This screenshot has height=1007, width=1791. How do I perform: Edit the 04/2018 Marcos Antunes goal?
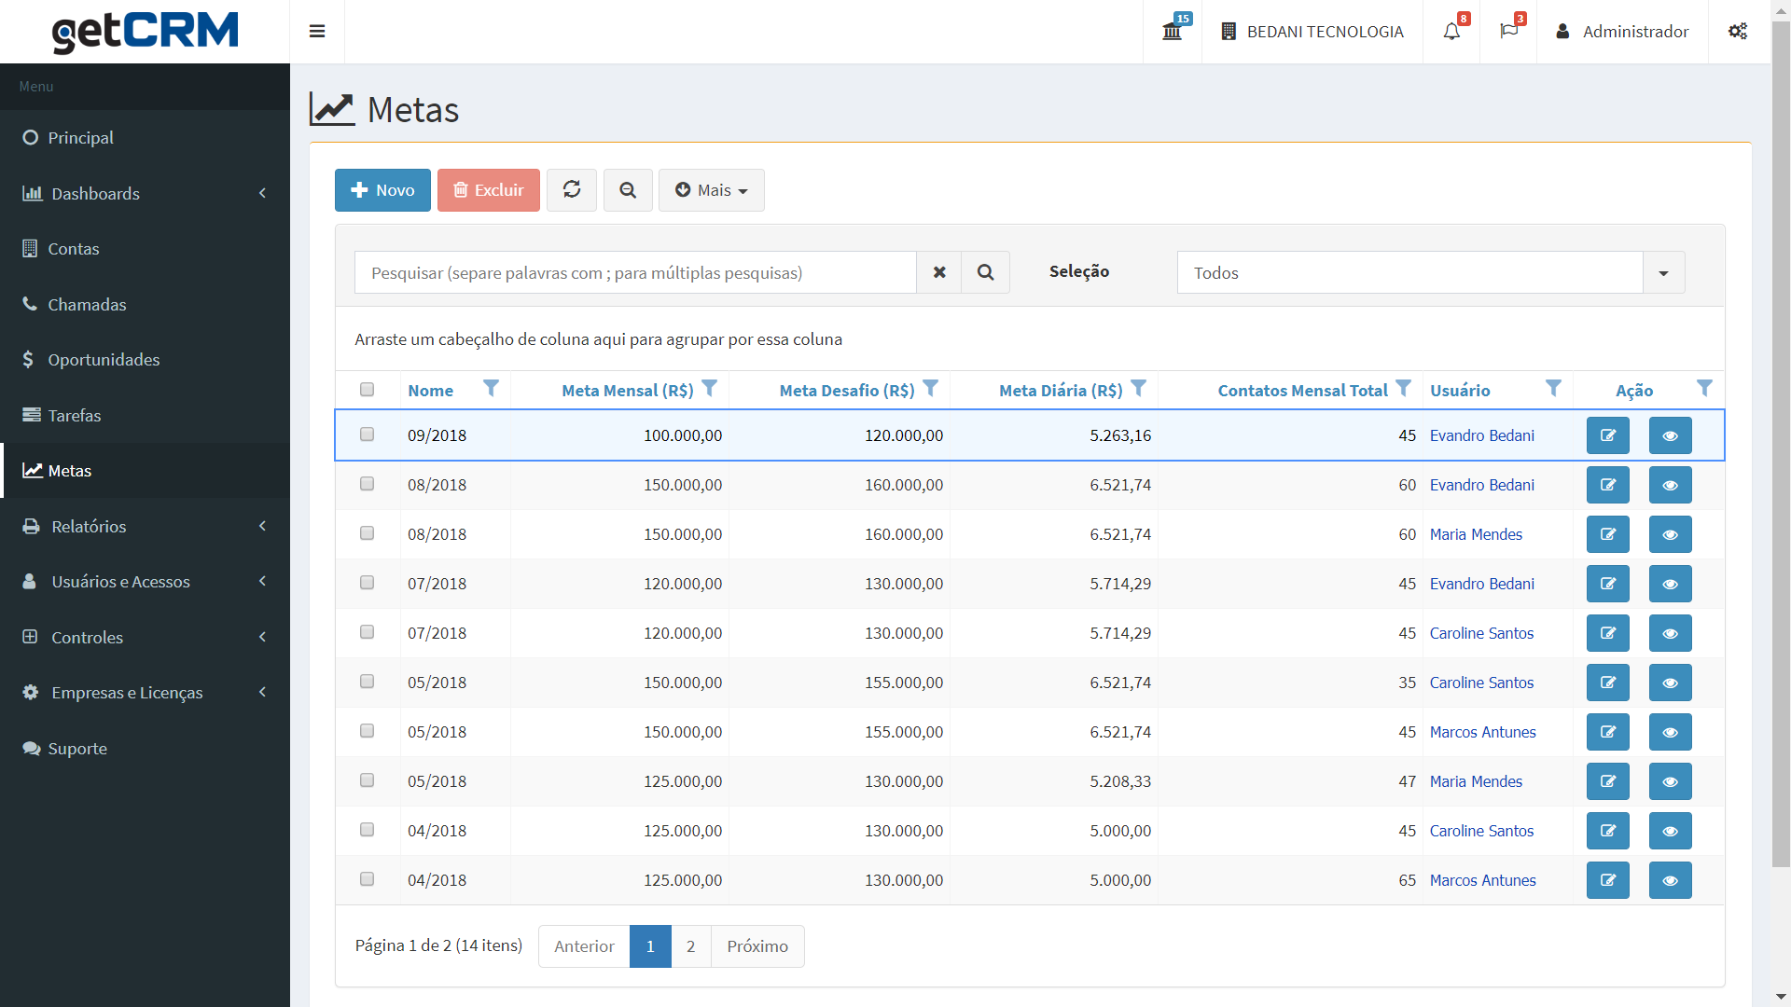tap(1608, 880)
